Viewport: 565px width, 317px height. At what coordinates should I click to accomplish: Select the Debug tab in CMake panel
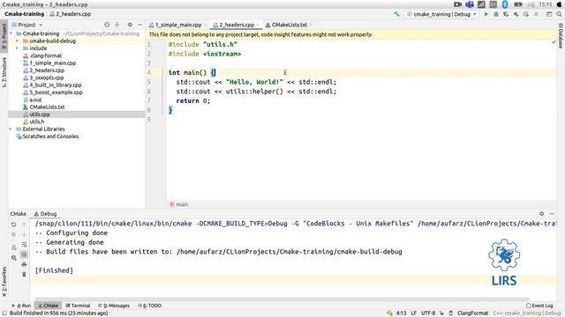[45, 214]
